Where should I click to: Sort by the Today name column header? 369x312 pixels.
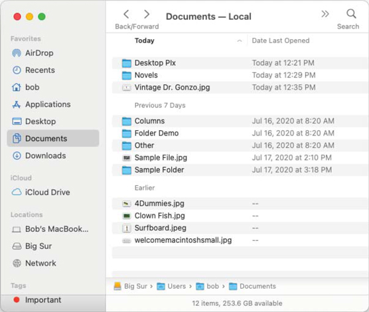click(x=144, y=40)
